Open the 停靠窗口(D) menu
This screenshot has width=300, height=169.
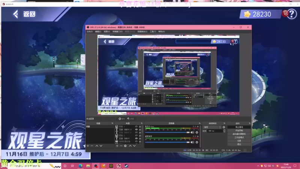[x=117, y=32]
